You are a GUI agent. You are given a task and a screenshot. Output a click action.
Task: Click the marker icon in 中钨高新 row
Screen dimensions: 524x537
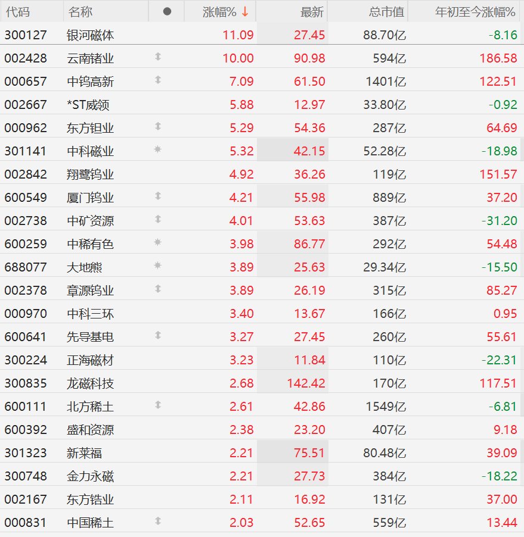158,80
